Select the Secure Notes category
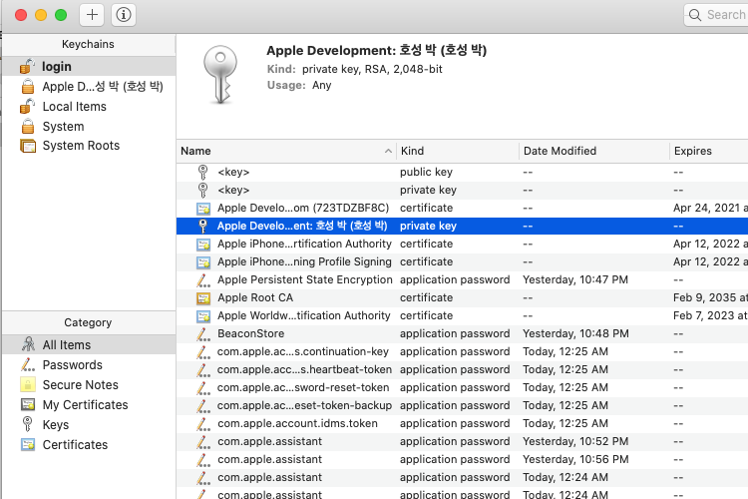Image resolution: width=748 pixels, height=499 pixels. pyautogui.click(x=89, y=385)
